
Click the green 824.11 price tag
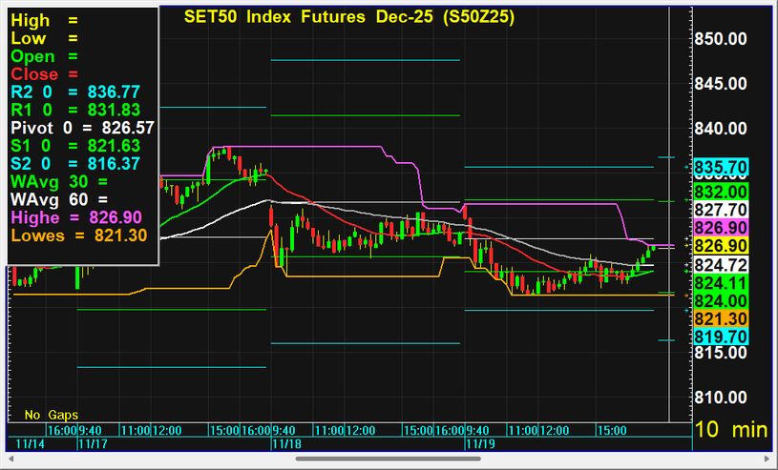pyautogui.click(x=720, y=282)
